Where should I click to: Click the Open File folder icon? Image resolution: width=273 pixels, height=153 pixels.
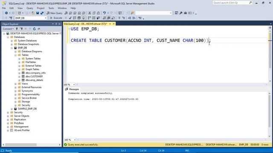coord(33,13)
